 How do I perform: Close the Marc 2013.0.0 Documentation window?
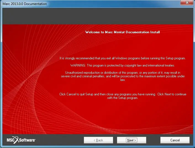(x=187, y=2)
